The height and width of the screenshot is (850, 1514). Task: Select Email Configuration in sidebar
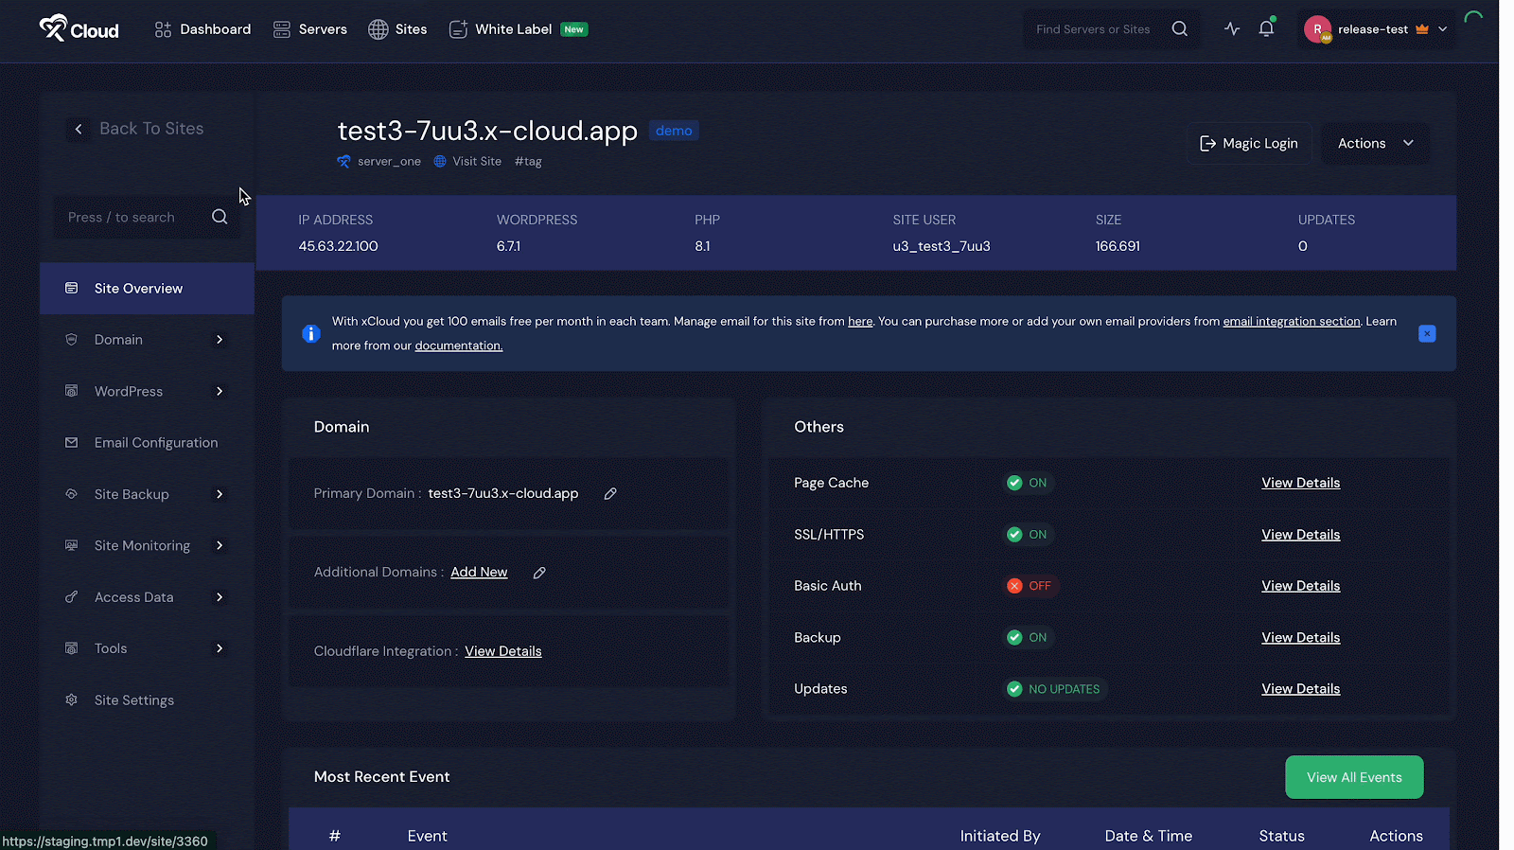[155, 443]
